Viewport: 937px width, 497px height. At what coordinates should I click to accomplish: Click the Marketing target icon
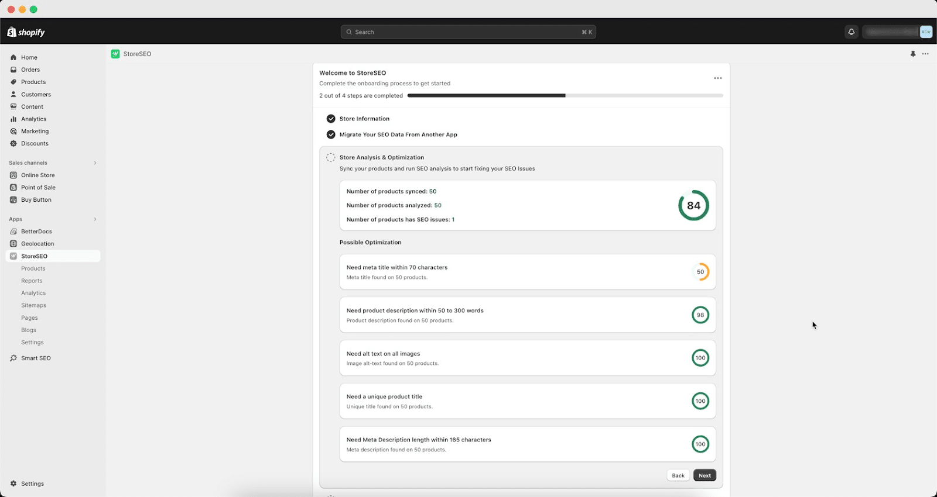tap(13, 131)
